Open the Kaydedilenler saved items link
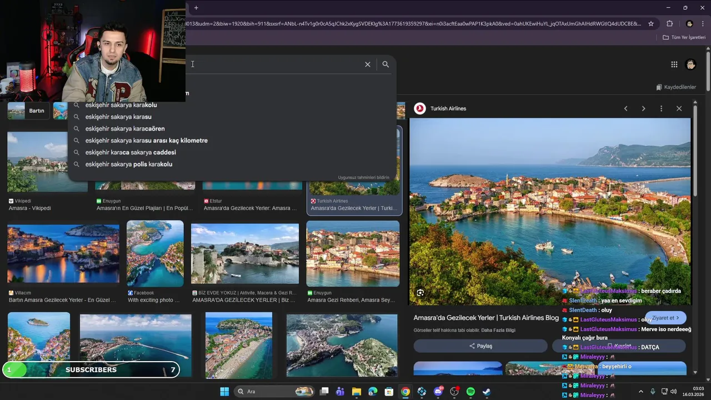Screen dimensions: 711x400 (676, 87)
